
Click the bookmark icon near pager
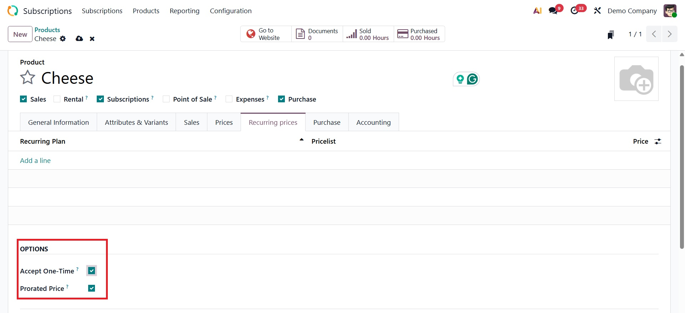click(611, 35)
